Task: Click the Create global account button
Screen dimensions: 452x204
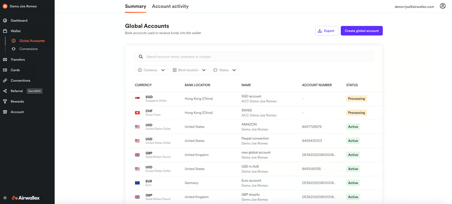Action: [x=362, y=31]
